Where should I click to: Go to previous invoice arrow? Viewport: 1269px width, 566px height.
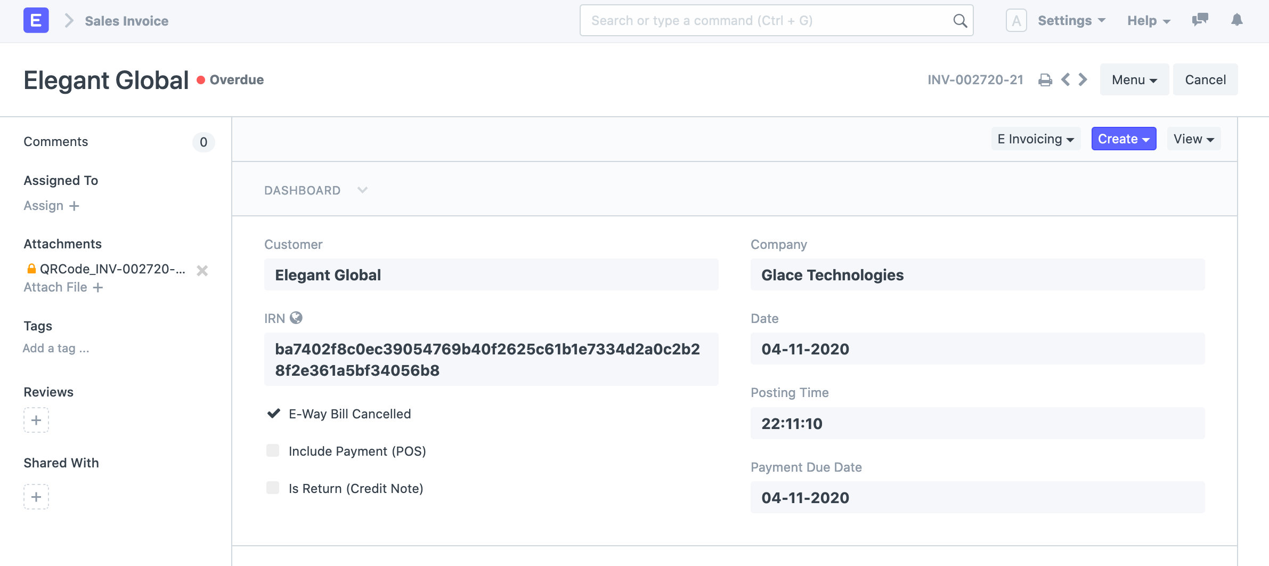tap(1065, 80)
